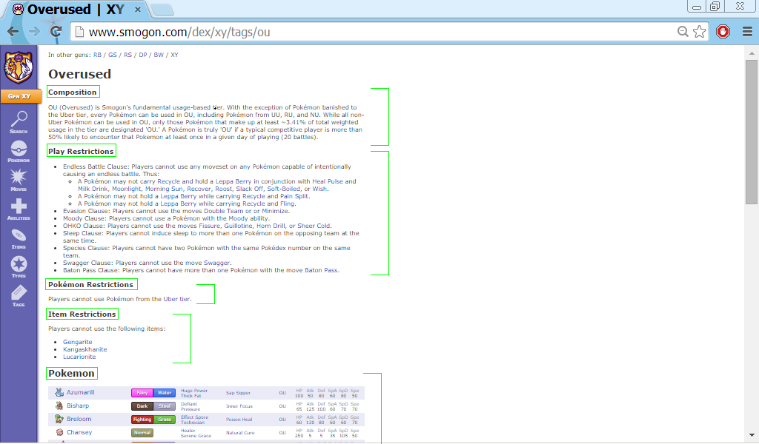Bookmark this page with the star
The height and width of the screenshot is (444, 759).
699,32
